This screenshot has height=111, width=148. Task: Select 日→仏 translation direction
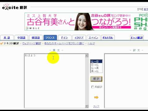click(96, 65)
